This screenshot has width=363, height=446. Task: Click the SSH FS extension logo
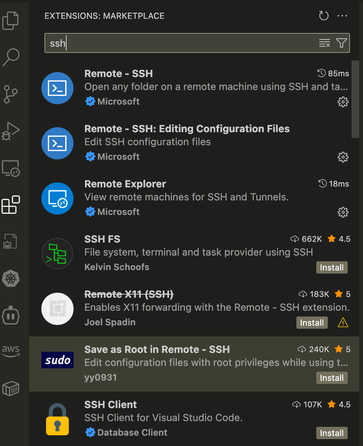[57, 254]
